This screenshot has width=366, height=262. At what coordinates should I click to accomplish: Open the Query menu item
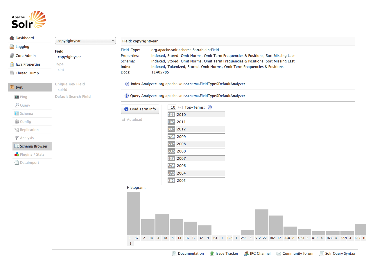click(x=25, y=105)
